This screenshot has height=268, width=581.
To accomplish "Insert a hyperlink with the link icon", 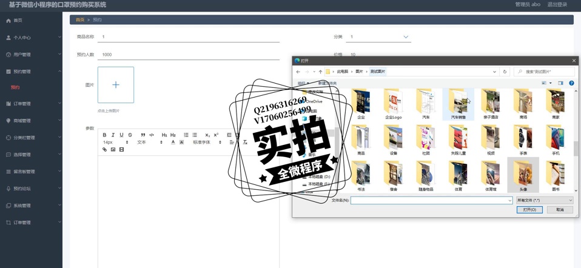I will click(x=104, y=149).
